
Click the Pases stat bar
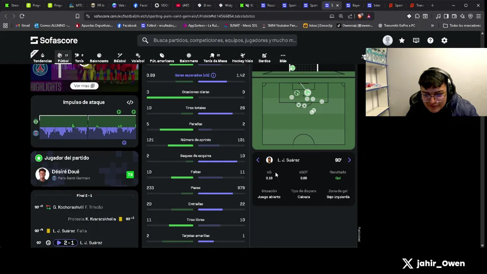196,193
